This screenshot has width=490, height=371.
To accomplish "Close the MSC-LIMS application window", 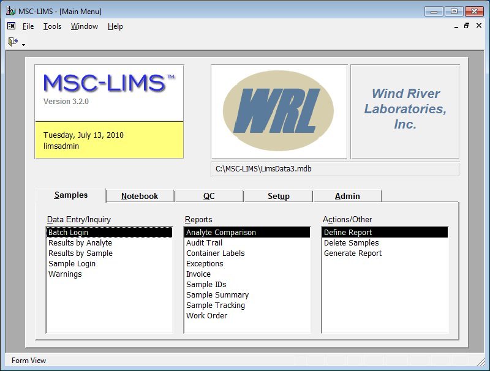I will [474, 12].
